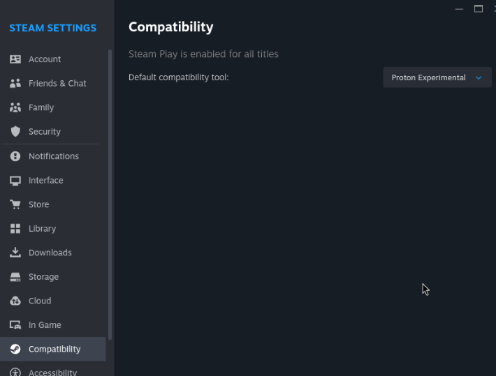Select the Compatibility settings tab
The image size is (496, 376).
[54, 349]
